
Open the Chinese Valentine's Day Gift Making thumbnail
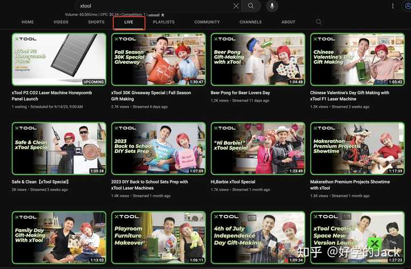357,59
